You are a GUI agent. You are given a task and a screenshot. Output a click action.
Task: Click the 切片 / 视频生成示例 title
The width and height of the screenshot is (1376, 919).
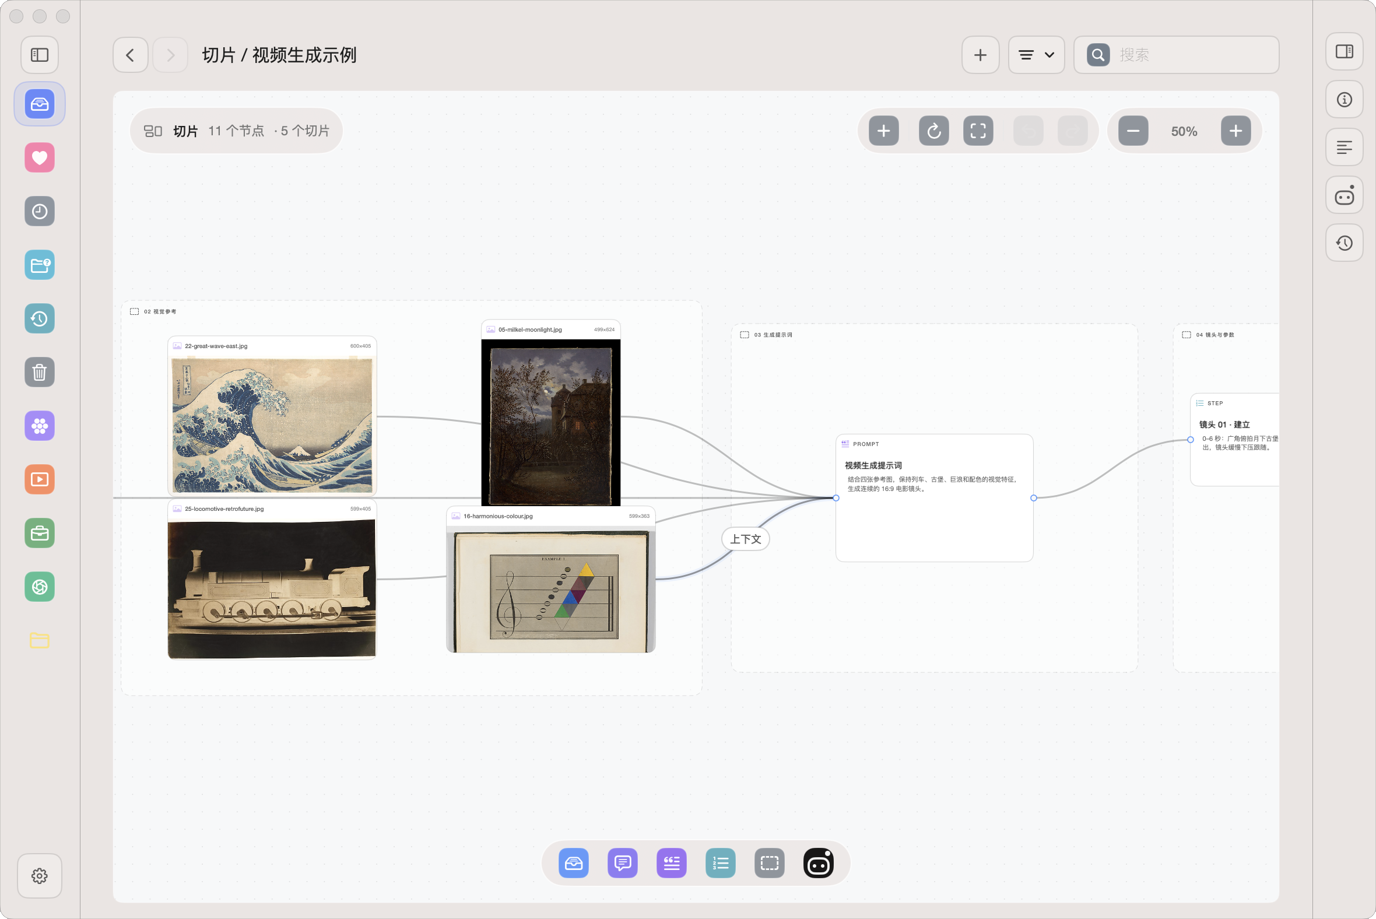pos(279,55)
